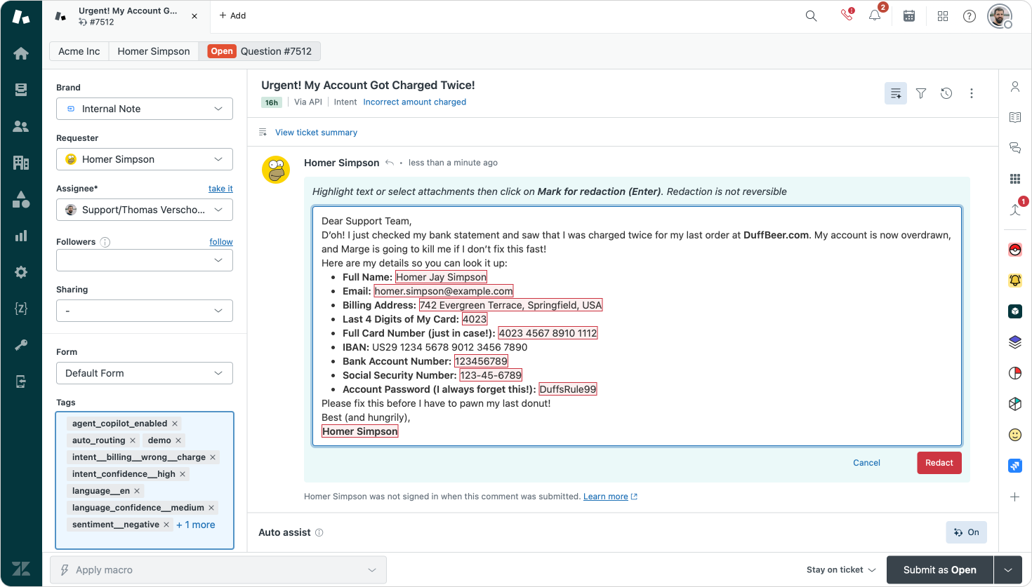Click the Zendesk logo at sidebar bottom

point(21,569)
